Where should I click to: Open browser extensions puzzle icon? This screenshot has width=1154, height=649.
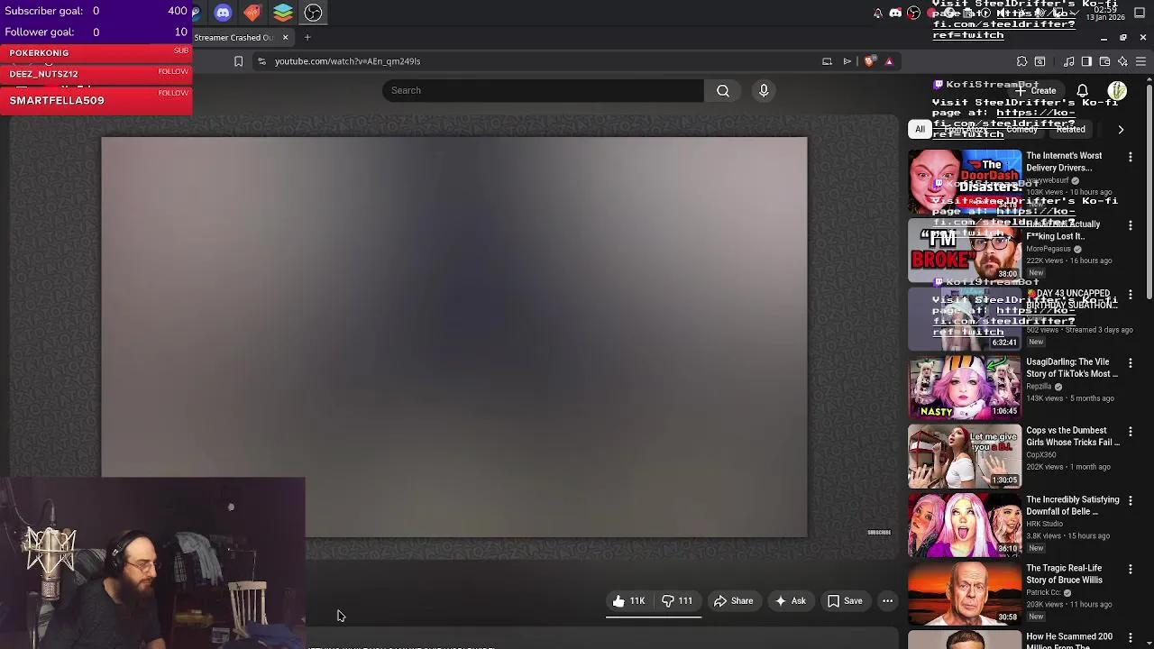pyautogui.click(x=1021, y=61)
